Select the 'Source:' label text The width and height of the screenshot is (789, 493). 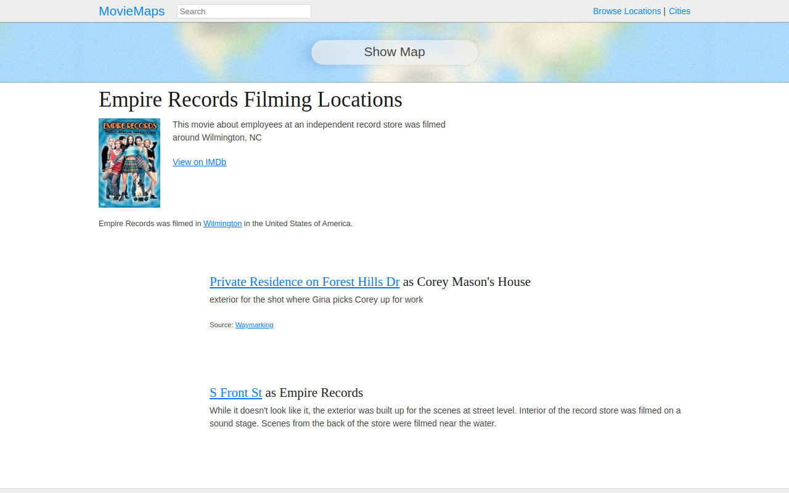tap(221, 325)
